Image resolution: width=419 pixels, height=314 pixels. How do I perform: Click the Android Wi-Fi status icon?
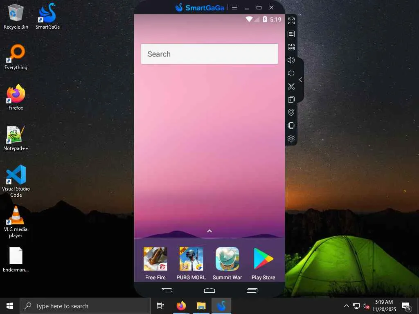249,19
